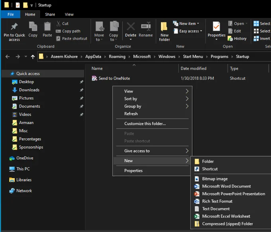The image size is (271, 232).
Task: Click Customize this folder in context menu
Action: click(x=152, y=124)
